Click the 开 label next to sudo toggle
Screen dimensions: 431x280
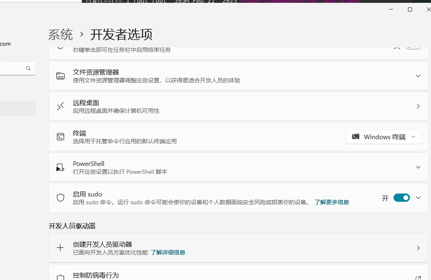click(385, 198)
